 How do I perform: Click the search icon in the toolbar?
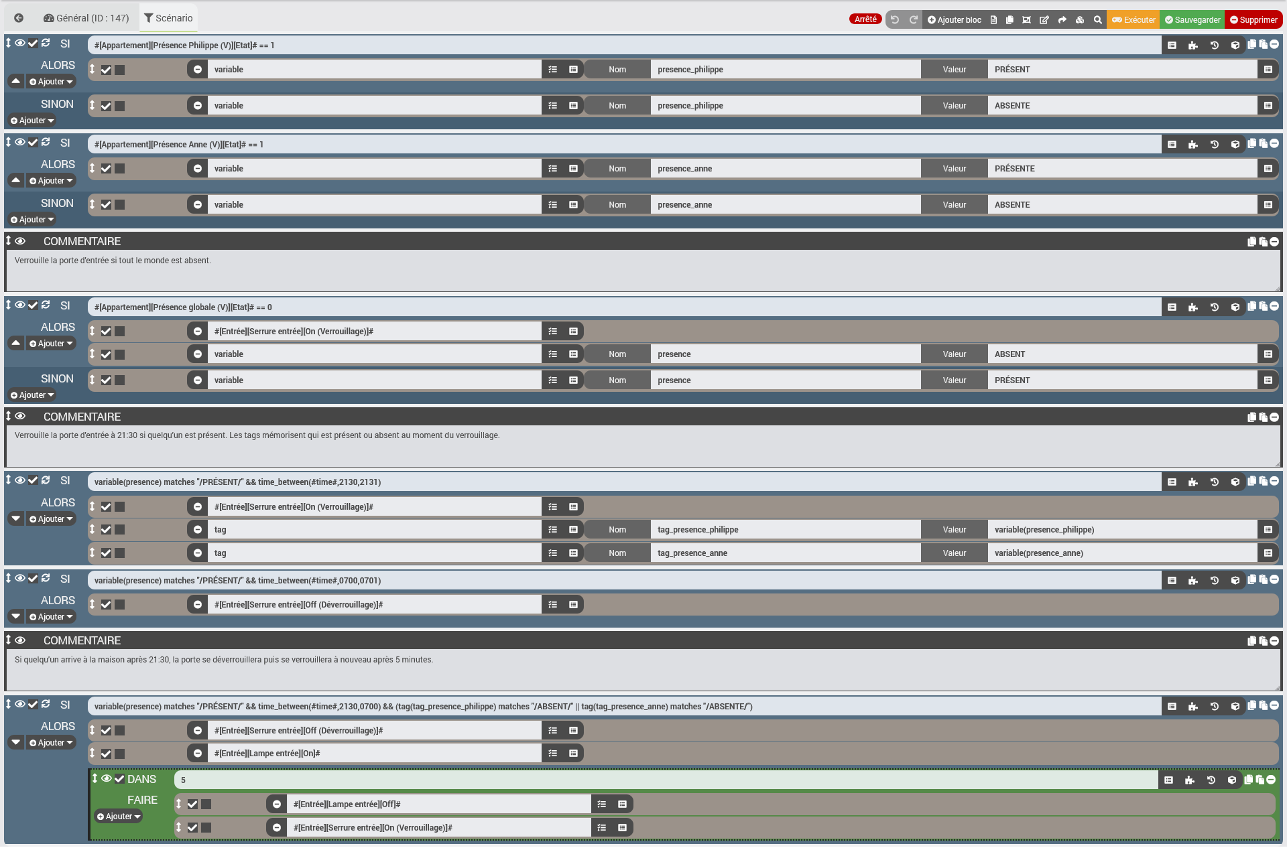1097,20
